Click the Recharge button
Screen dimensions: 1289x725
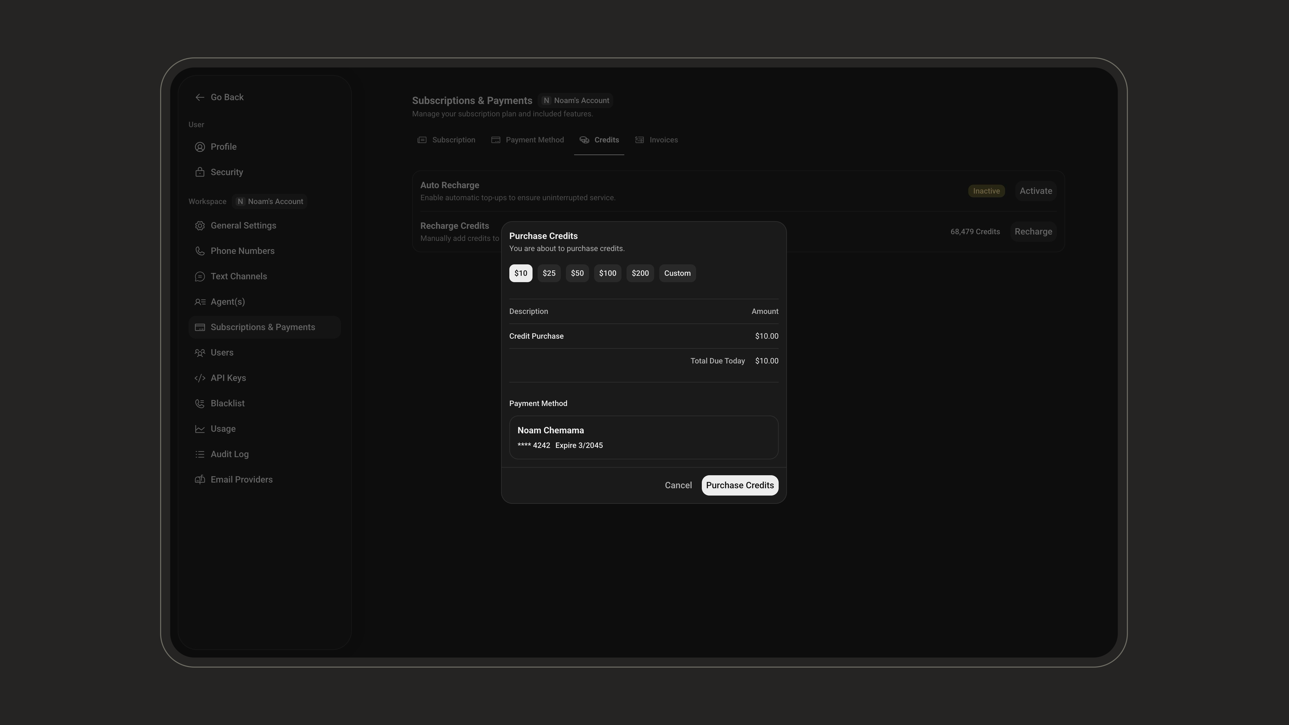[x=1033, y=232]
